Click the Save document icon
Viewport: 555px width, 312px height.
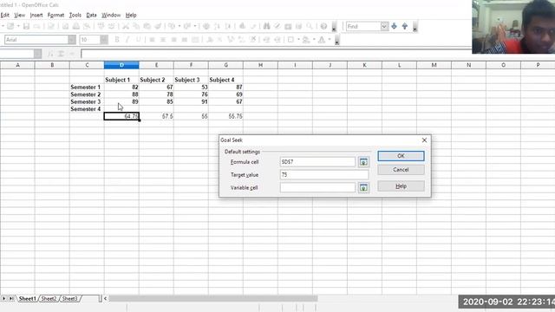26,26
